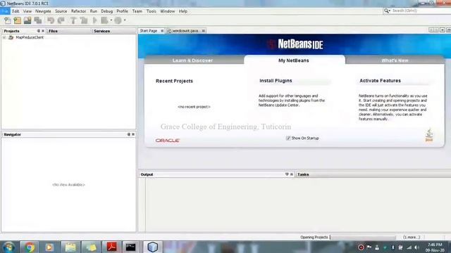Click the Run Project play icon
451x253 pixels.
point(94,20)
